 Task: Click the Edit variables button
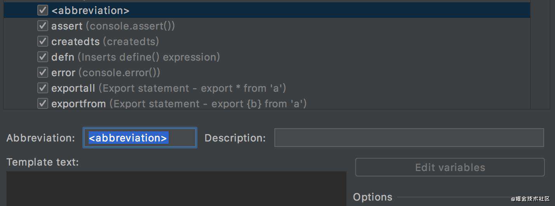click(450, 167)
